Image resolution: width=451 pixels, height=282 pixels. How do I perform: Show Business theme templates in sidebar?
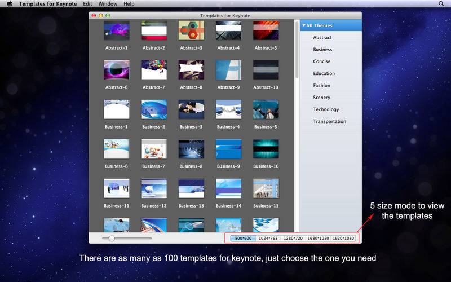pyautogui.click(x=322, y=50)
